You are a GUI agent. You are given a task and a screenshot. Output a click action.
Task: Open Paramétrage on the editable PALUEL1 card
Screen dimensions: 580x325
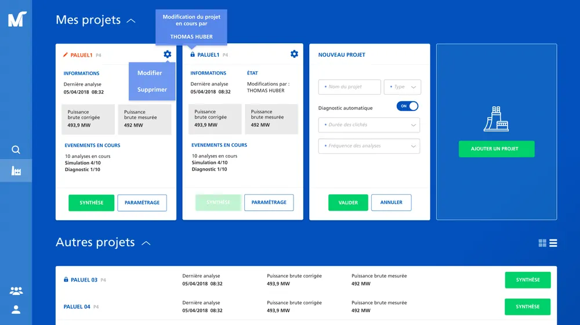pos(142,202)
